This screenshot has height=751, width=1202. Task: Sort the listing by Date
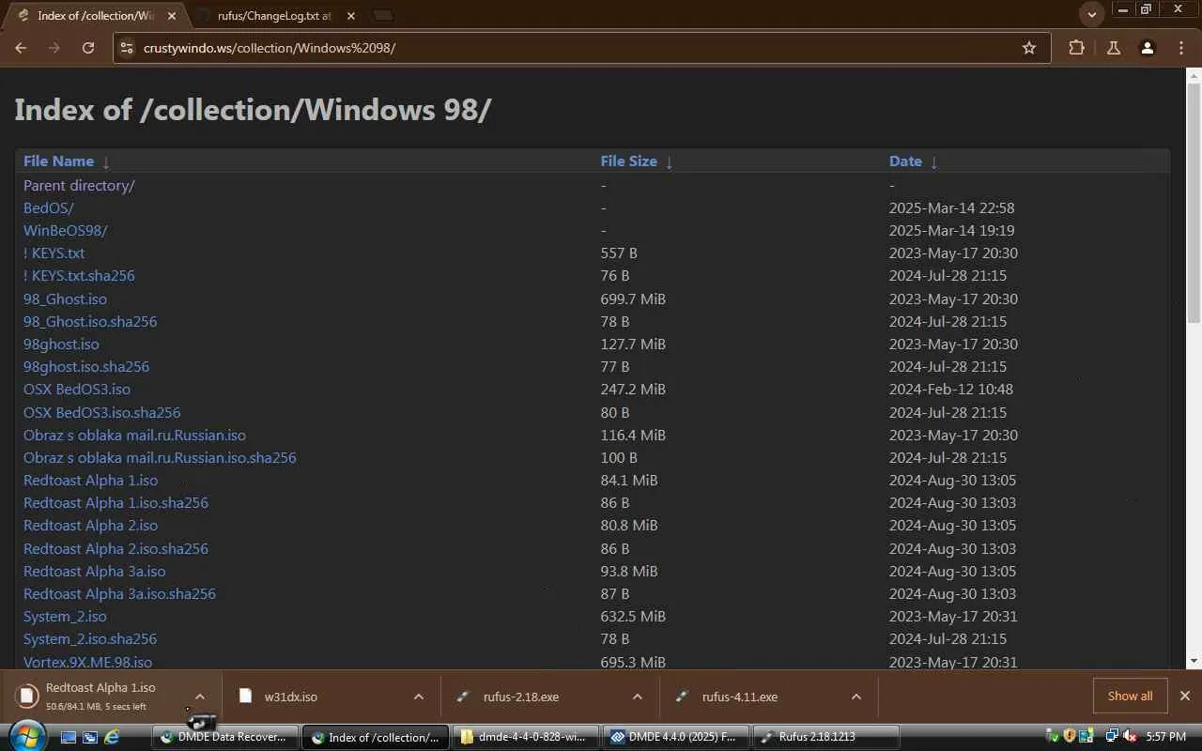[x=905, y=161]
